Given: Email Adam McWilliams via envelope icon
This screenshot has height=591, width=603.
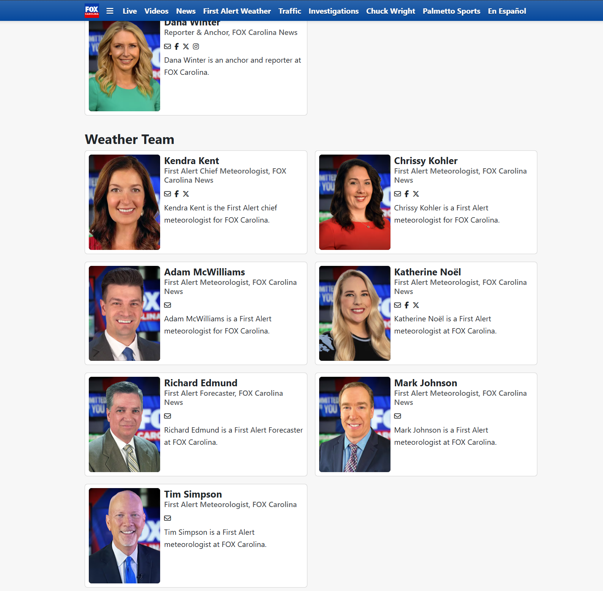Looking at the screenshot, I should pyautogui.click(x=167, y=305).
